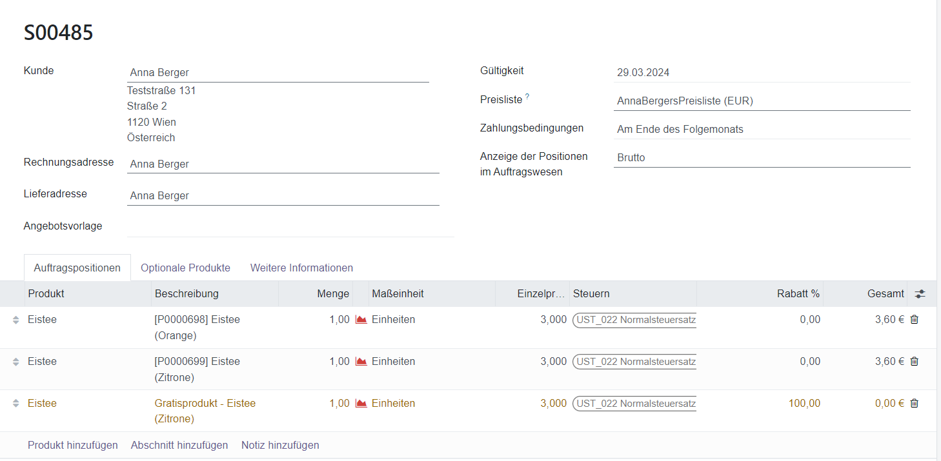Click drag handle of Eistee (Orange) row
The height and width of the screenshot is (461, 941).
coord(16,320)
